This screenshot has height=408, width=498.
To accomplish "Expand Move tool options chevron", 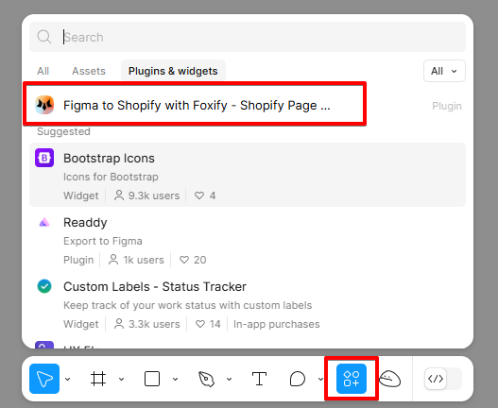I will point(67,379).
